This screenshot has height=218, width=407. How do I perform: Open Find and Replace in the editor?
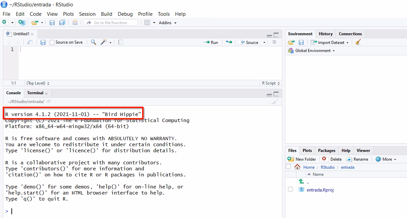click(93, 42)
